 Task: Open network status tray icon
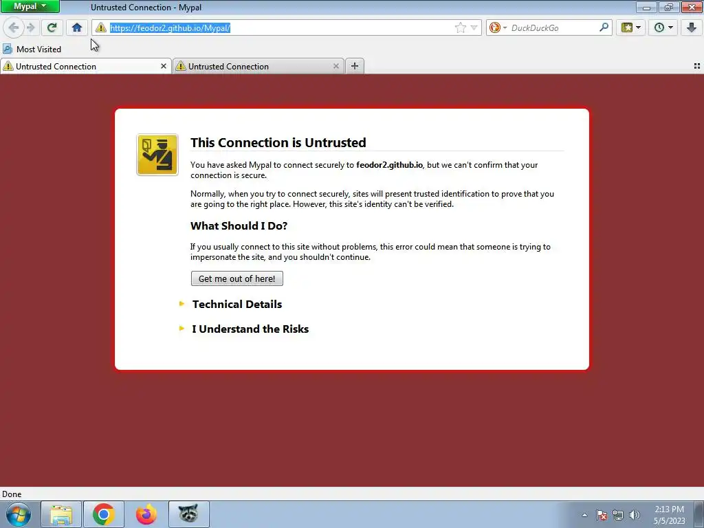(618, 515)
